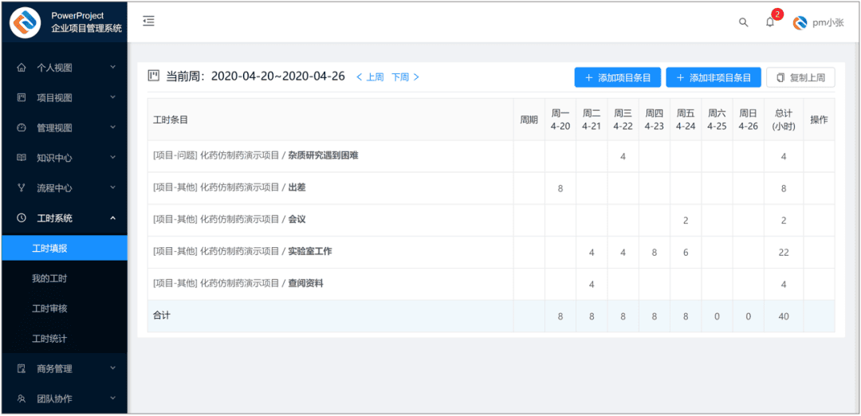Click the 出差 entry row
Screen dimensions: 861x416
click(x=491, y=188)
